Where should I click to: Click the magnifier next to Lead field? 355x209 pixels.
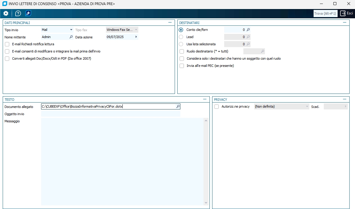pos(248,37)
